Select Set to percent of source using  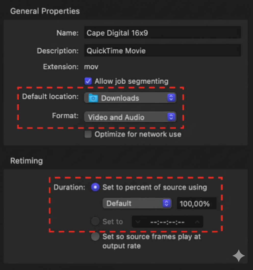[x=95, y=187]
